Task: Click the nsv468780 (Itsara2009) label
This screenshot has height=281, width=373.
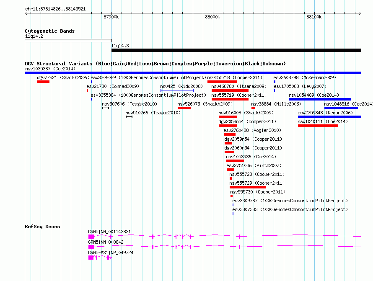Action: [x=239, y=86]
